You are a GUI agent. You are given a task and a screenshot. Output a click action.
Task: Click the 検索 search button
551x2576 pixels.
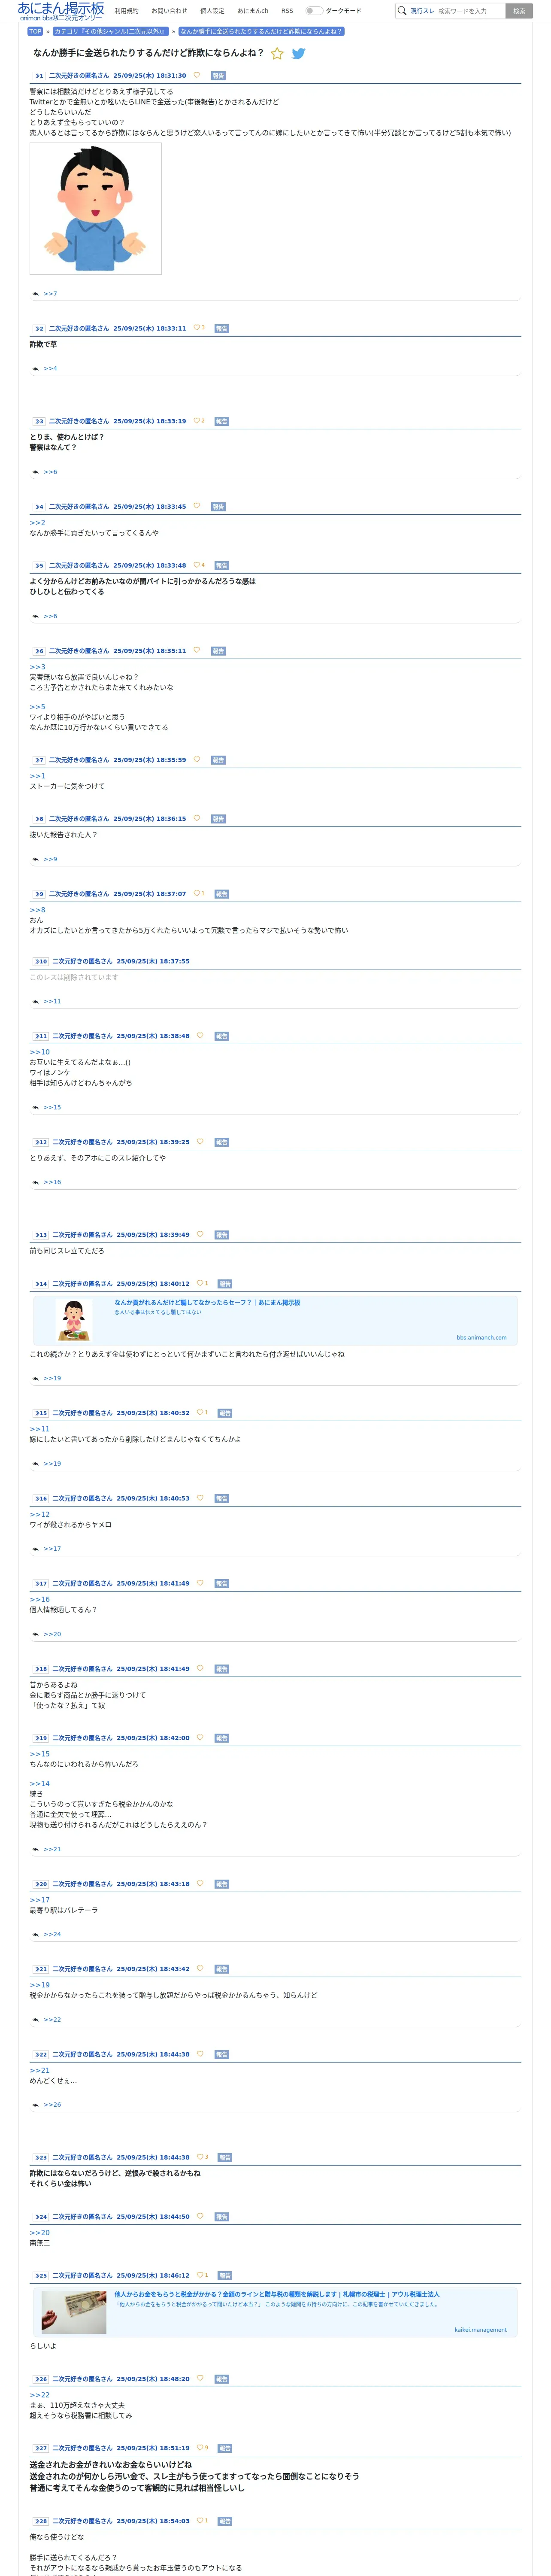[x=519, y=11]
